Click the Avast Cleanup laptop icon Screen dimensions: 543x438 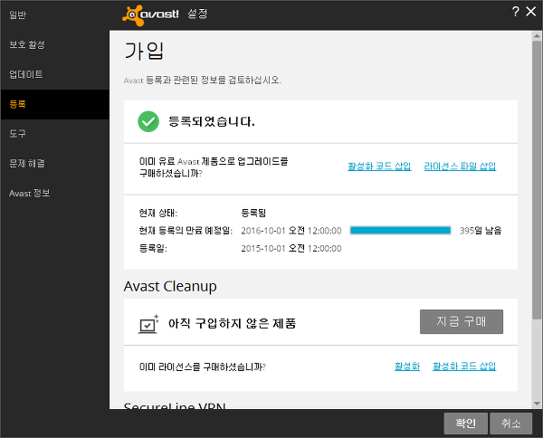148,324
